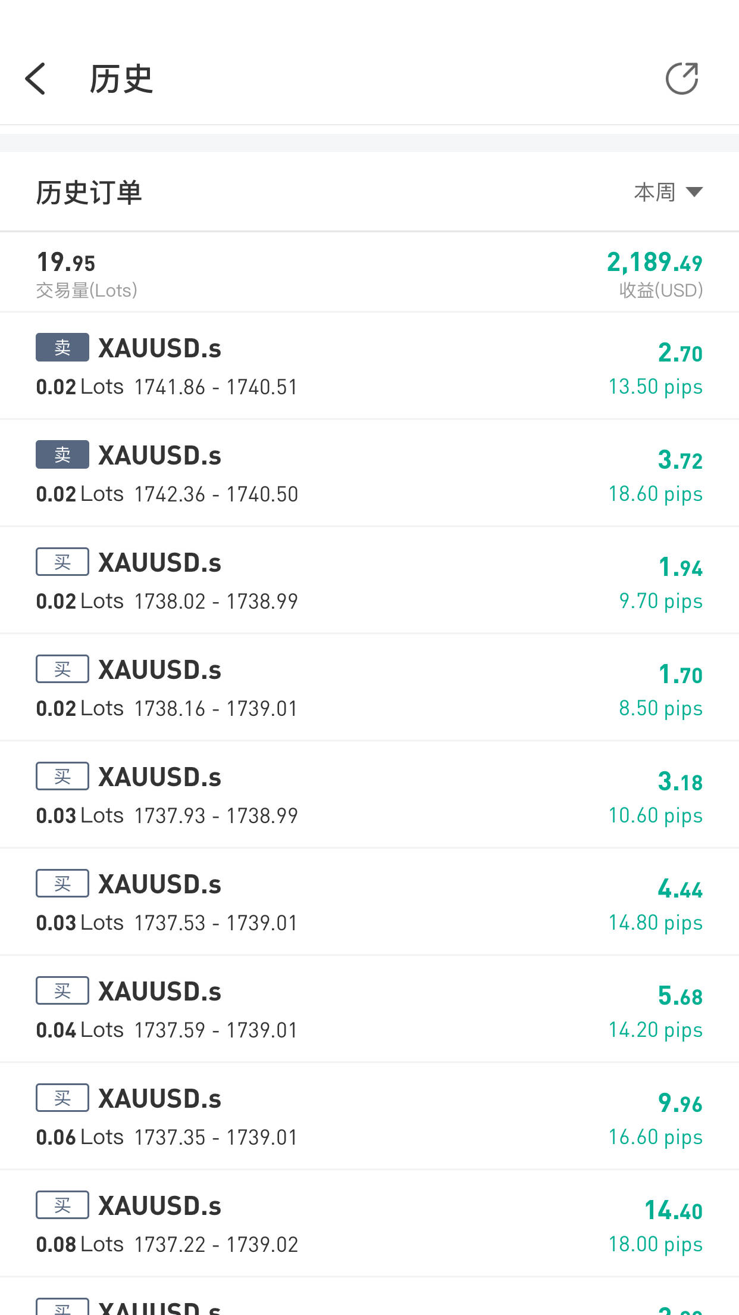Tap the 2,189.49 total profit figure
This screenshot has height=1315, width=739.
pyautogui.click(x=655, y=262)
